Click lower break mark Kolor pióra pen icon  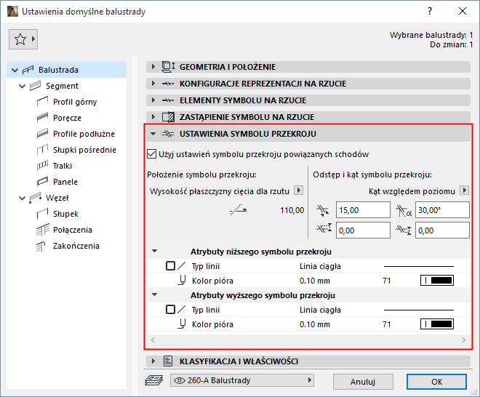tap(182, 281)
